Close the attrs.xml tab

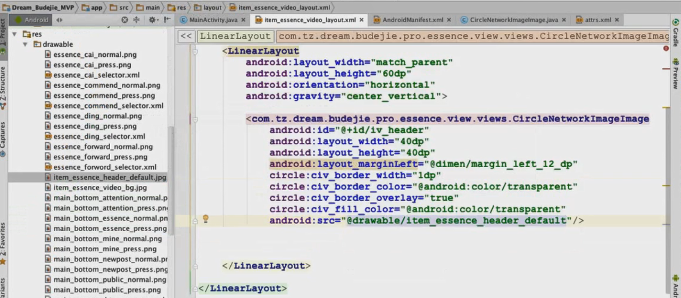(617, 20)
